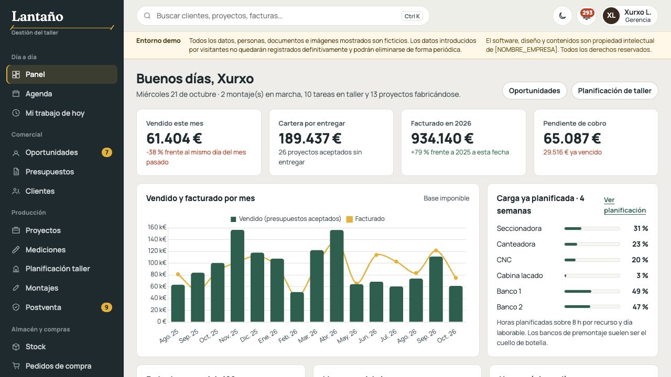Toggle dark mode with the moon button
Screen dimensions: 671x377
pos(562,16)
